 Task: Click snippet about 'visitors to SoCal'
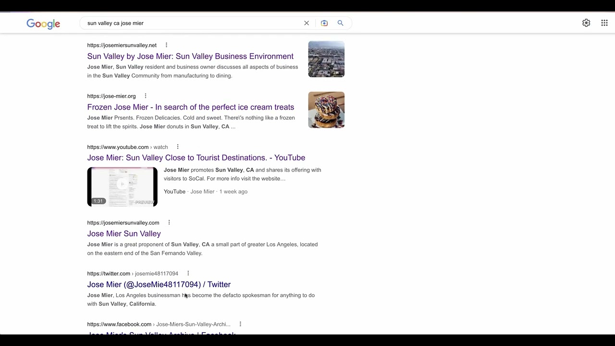coord(243,174)
